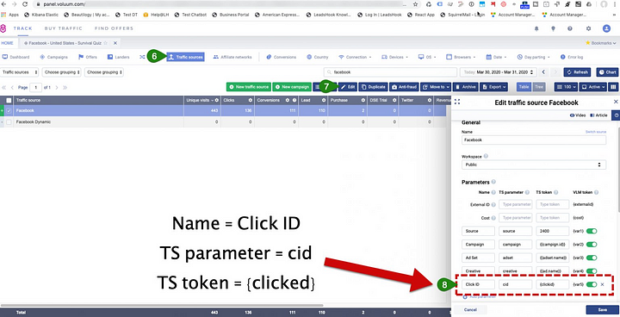Open the date range picker dropdown
The width and height of the screenshot is (620, 317).
[x=498, y=72]
